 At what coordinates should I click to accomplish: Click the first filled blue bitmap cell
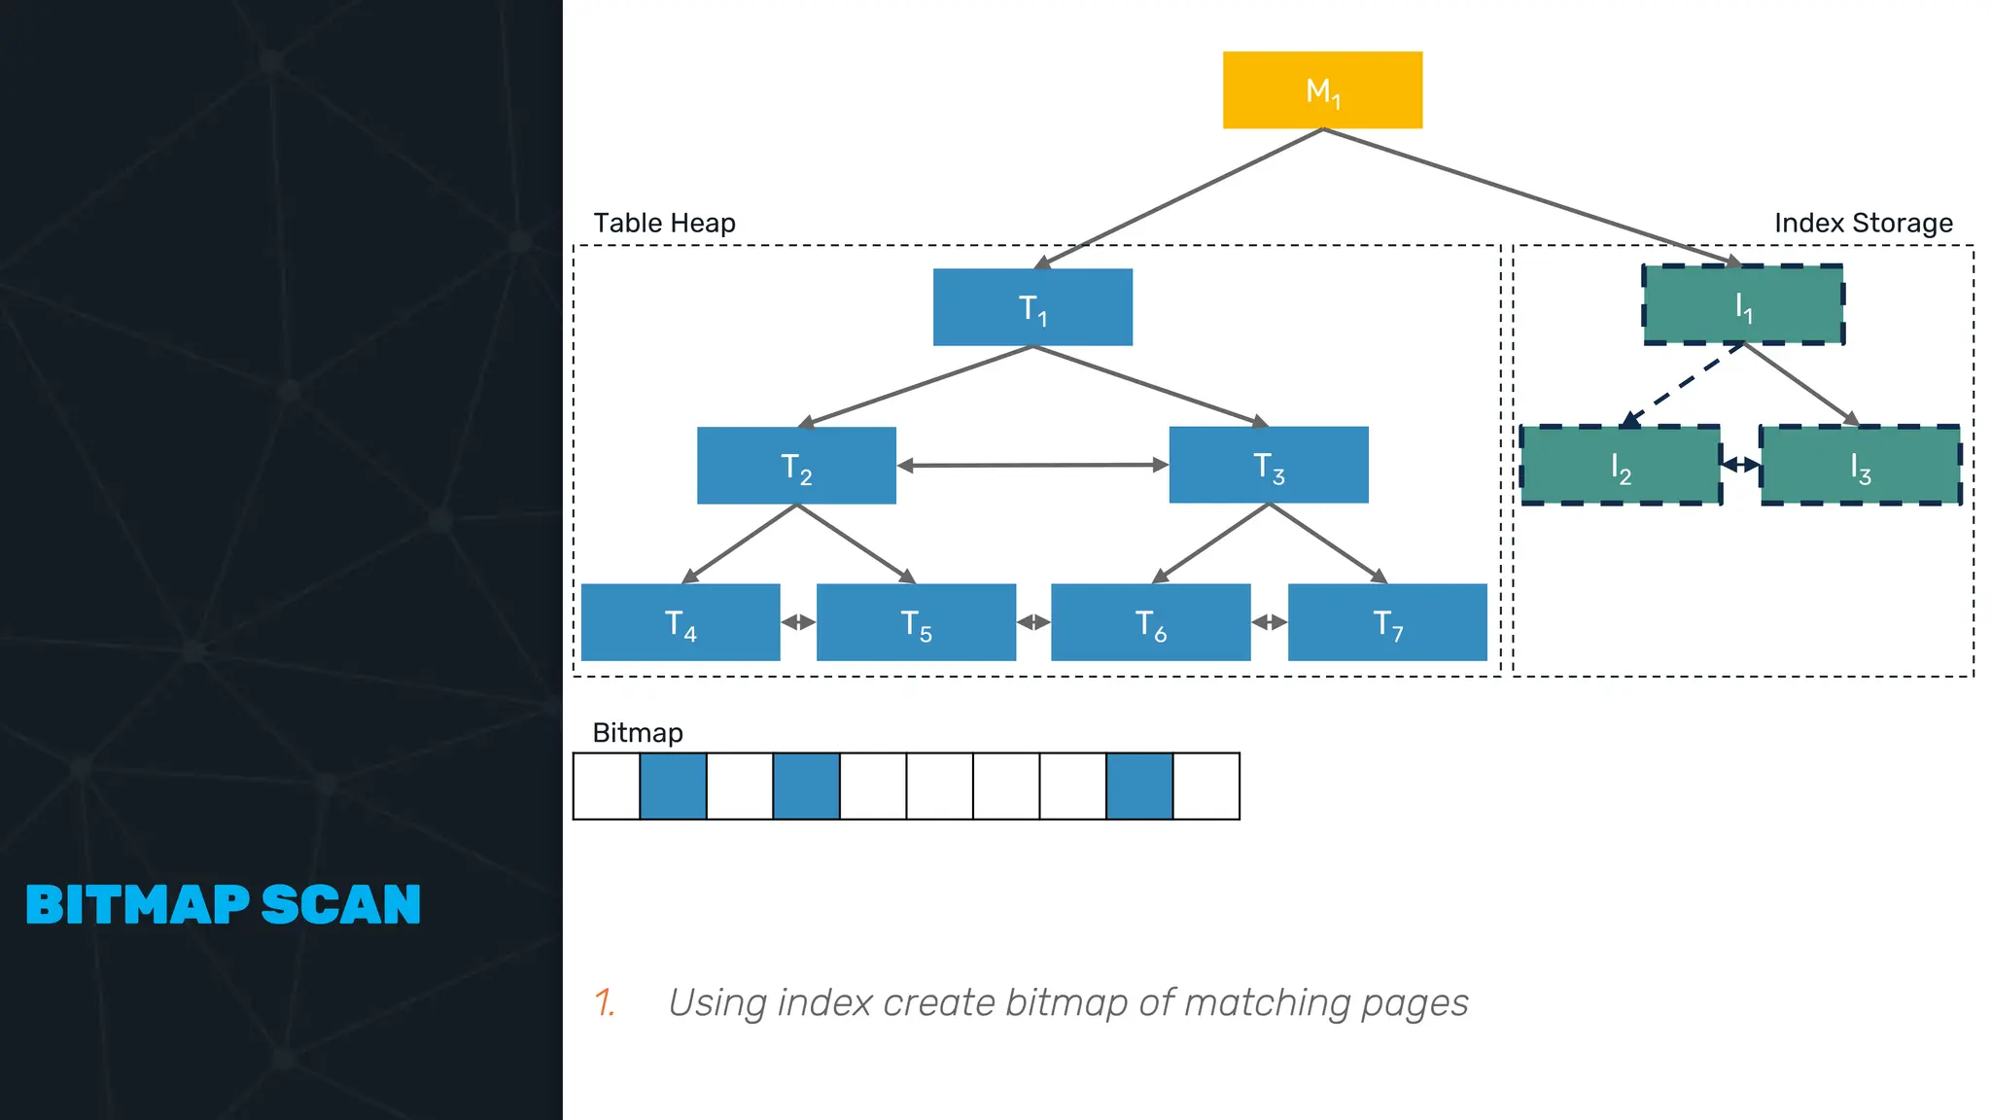tap(673, 787)
